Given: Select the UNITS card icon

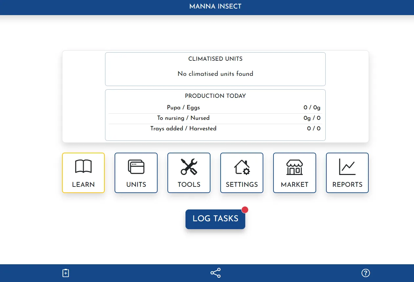Looking at the screenshot, I should click(136, 167).
